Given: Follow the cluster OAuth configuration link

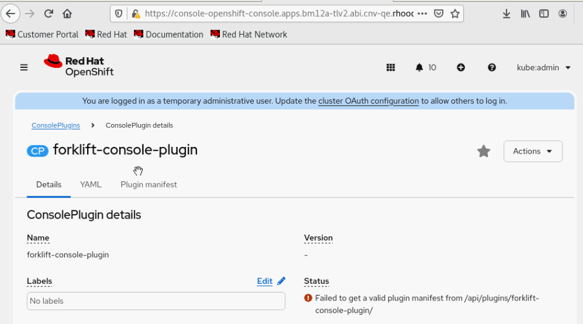Looking at the screenshot, I should click(368, 101).
